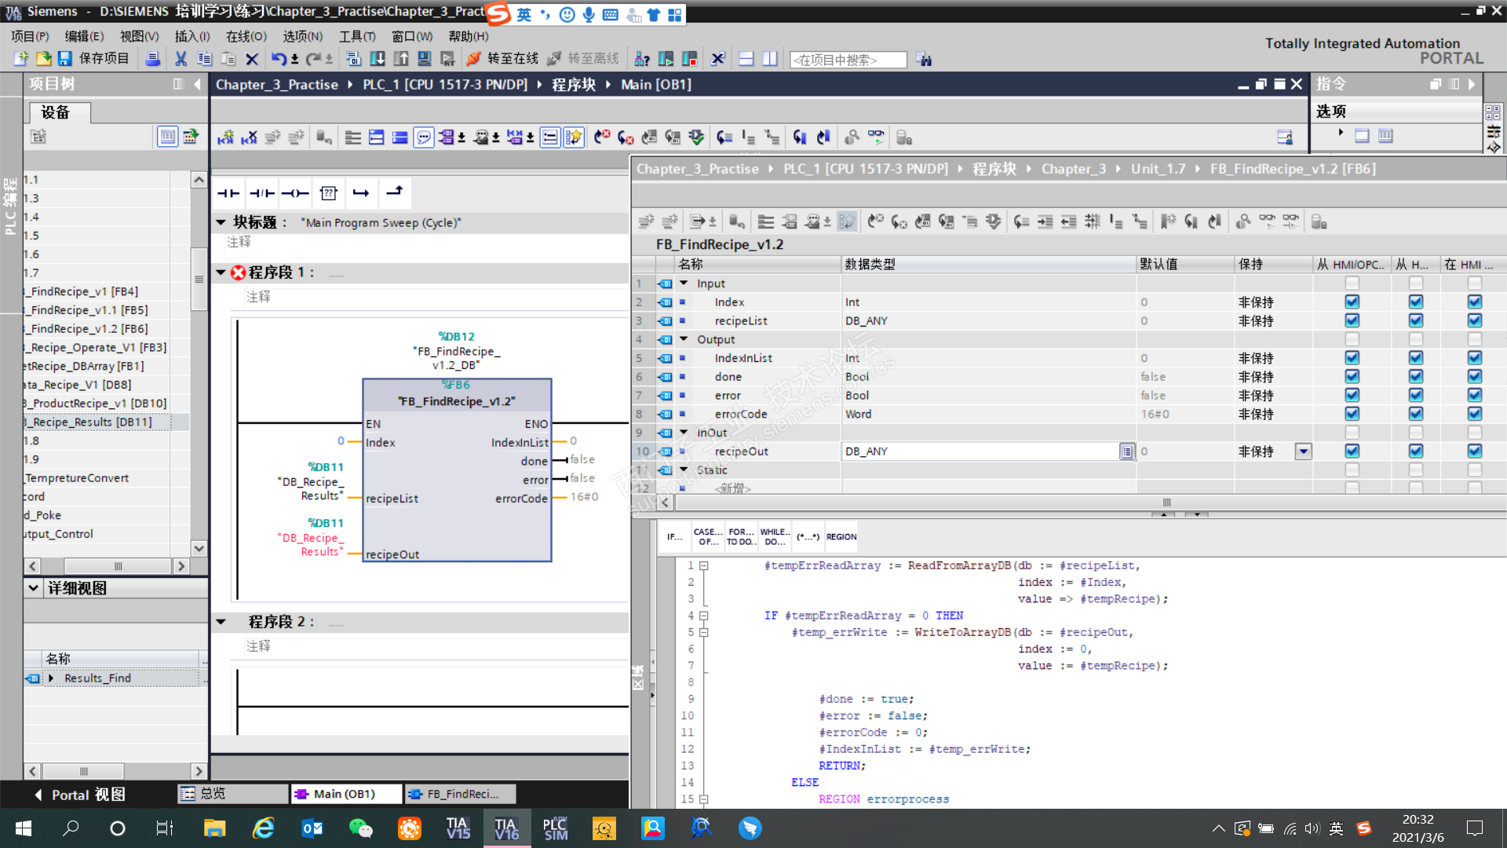The height and width of the screenshot is (848, 1507).
Task: Insert REGION code snippet
Action: [x=841, y=537]
